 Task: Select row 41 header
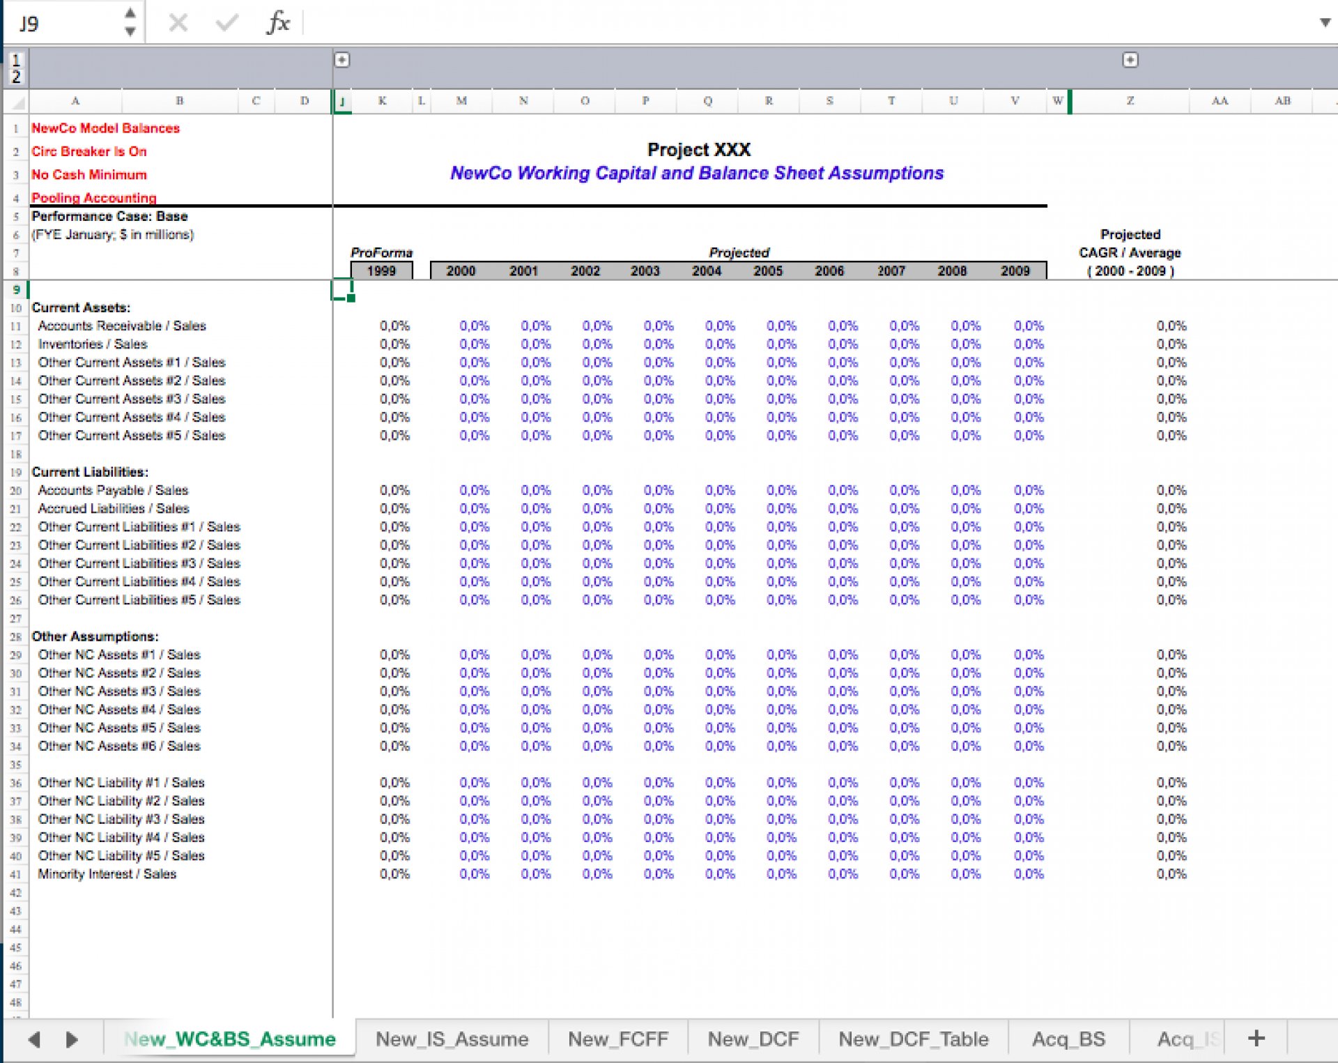tap(16, 874)
